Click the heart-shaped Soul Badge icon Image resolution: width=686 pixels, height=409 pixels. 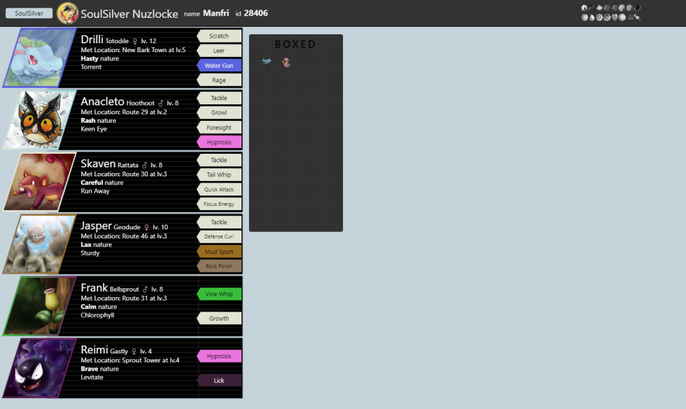(613, 16)
